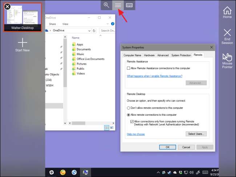Click the Search OneDrive field
236x177 pixels.
pyautogui.click(x=107, y=30)
